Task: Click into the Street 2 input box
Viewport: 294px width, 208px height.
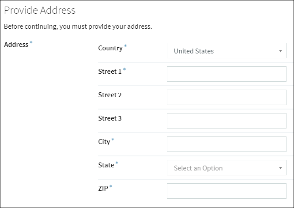Action: coord(226,98)
